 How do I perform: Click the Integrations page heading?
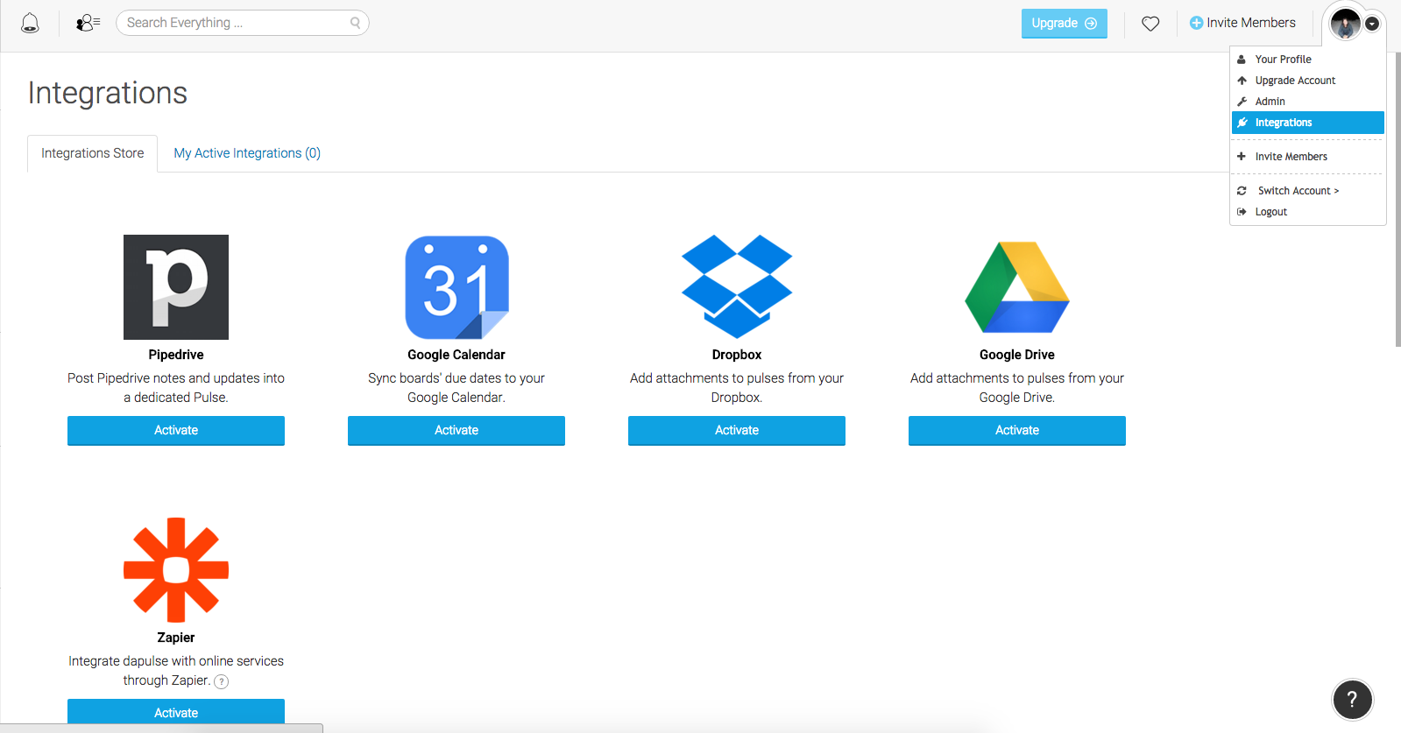pos(108,93)
